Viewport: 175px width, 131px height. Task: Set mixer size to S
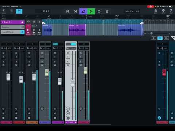153,38
